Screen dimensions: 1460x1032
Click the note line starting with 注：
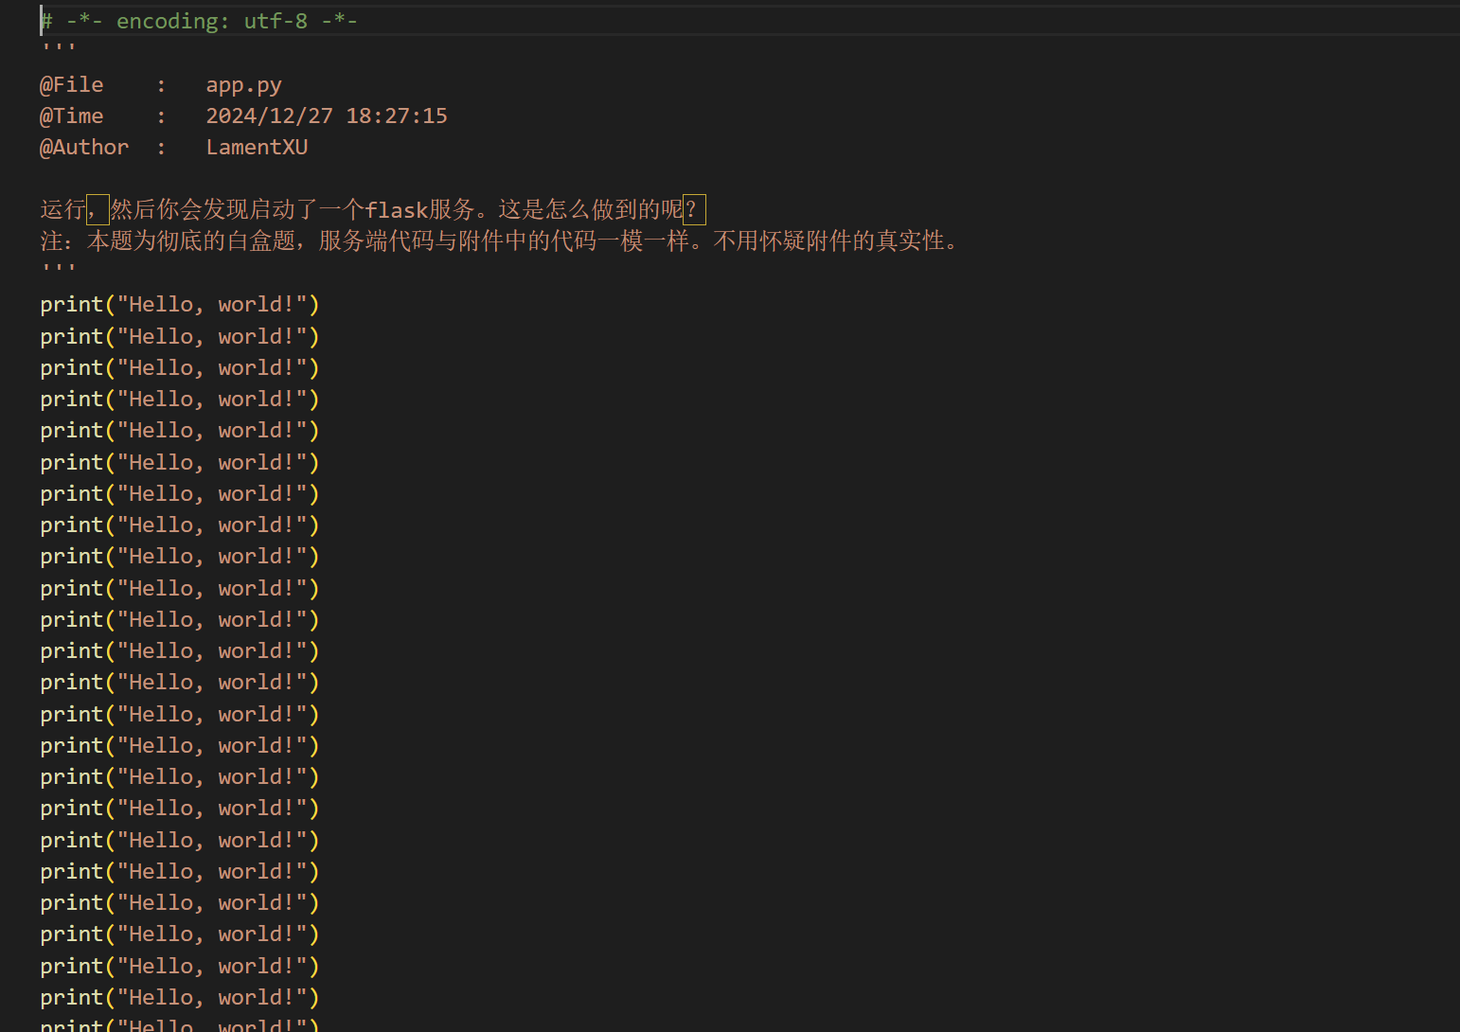click(x=502, y=240)
